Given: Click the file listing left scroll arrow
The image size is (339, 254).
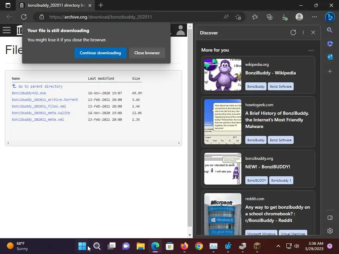Looking at the screenshot, I should tap(8, 143).
